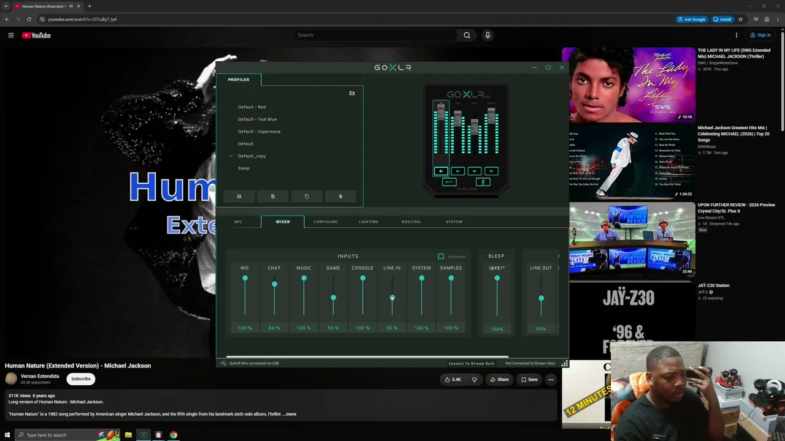The height and width of the screenshot is (441, 785).
Task: Bookmark this page with the star icon
Action: [x=740, y=19]
